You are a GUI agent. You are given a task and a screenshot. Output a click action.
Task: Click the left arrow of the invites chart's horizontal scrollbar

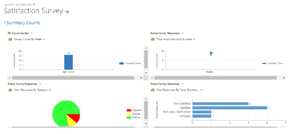pyautogui.click(x=10, y=78)
